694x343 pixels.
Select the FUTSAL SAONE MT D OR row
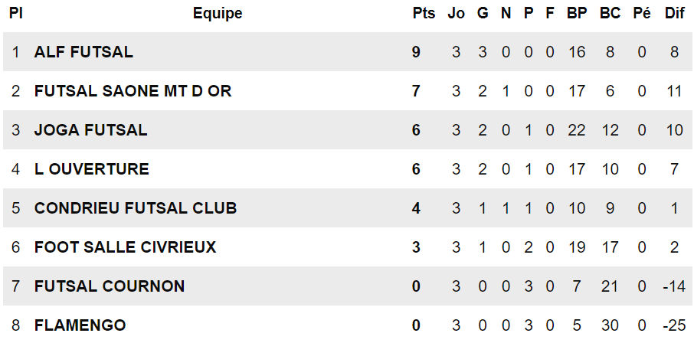pyautogui.click(x=347, y=91)
